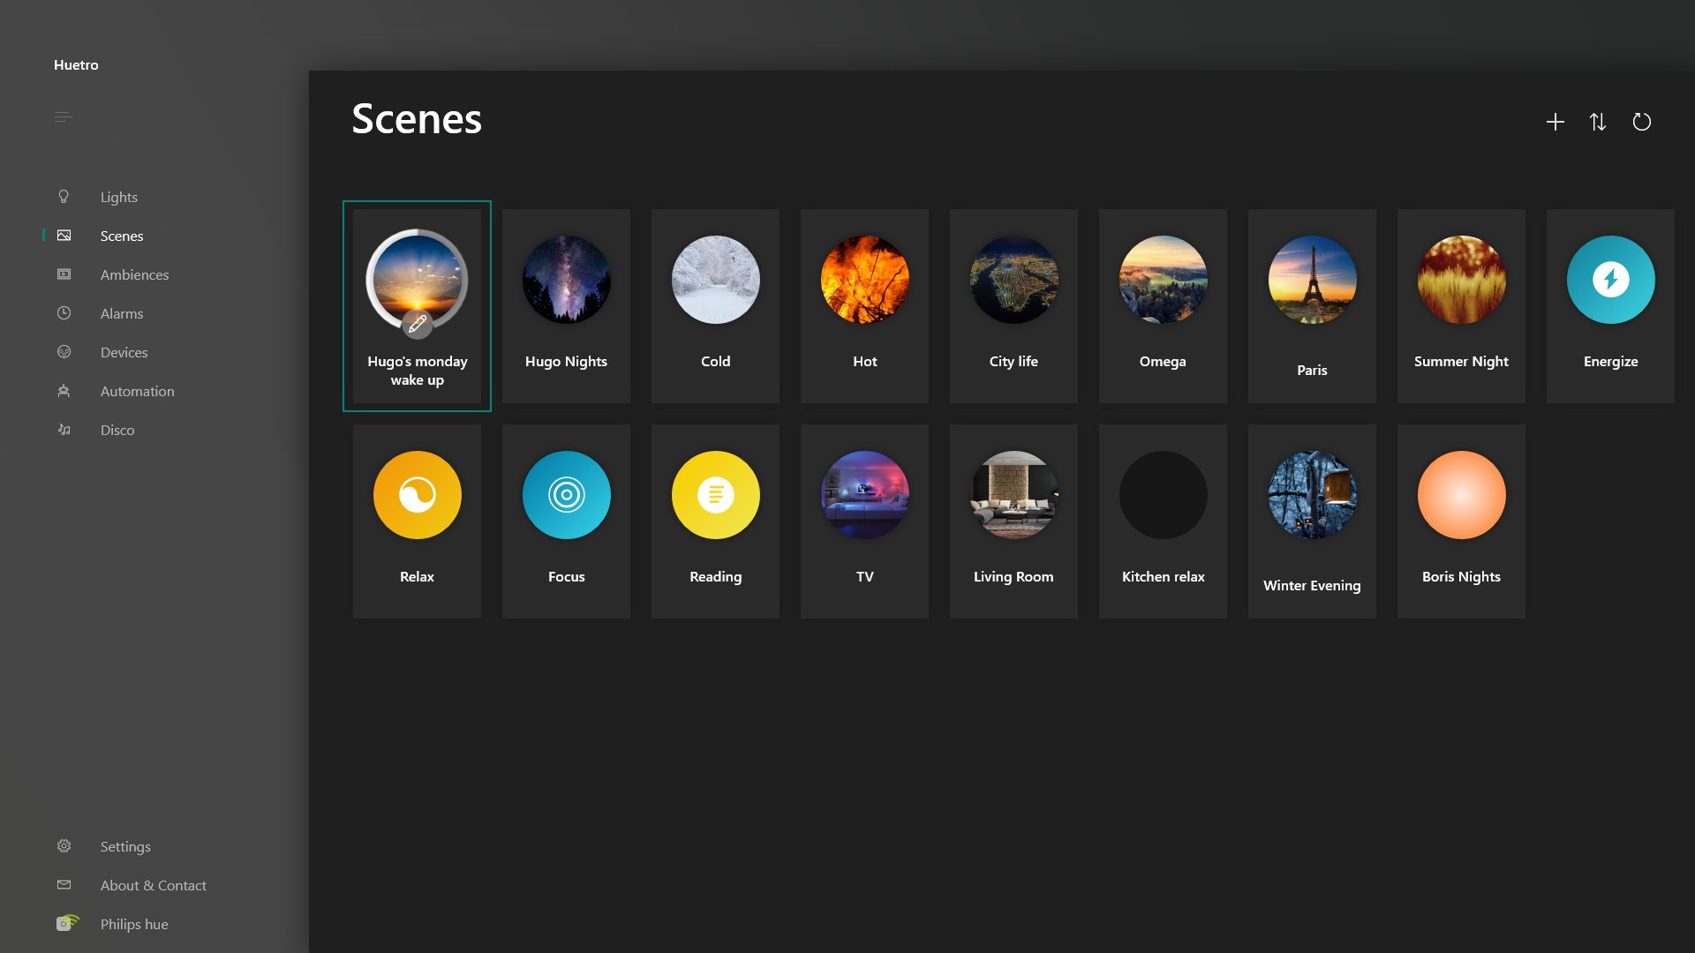The image size is (1695, 953).
Task: Click the Energize scene label
Action: (1610, 361)
